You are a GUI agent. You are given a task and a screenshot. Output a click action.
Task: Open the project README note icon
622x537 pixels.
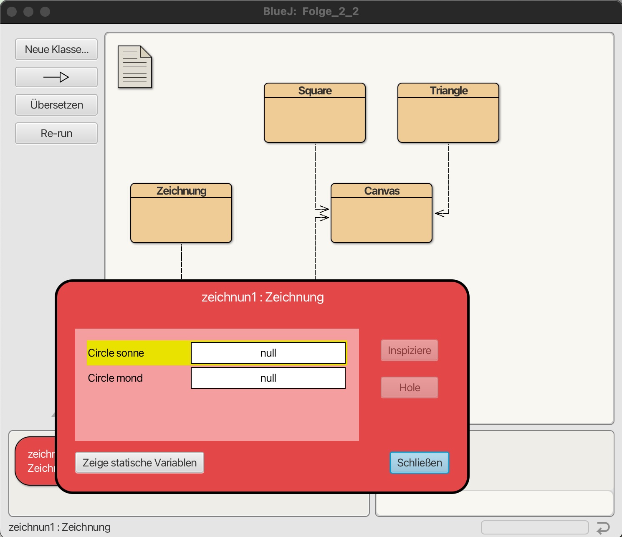pyautogui.click(x=134, y=67)
